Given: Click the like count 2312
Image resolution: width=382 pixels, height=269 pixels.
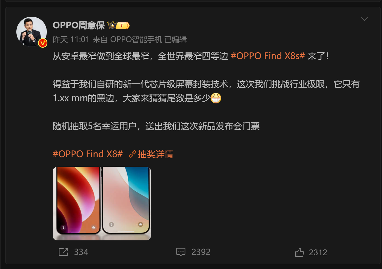Looking at the screenshot, I should 318,252.
